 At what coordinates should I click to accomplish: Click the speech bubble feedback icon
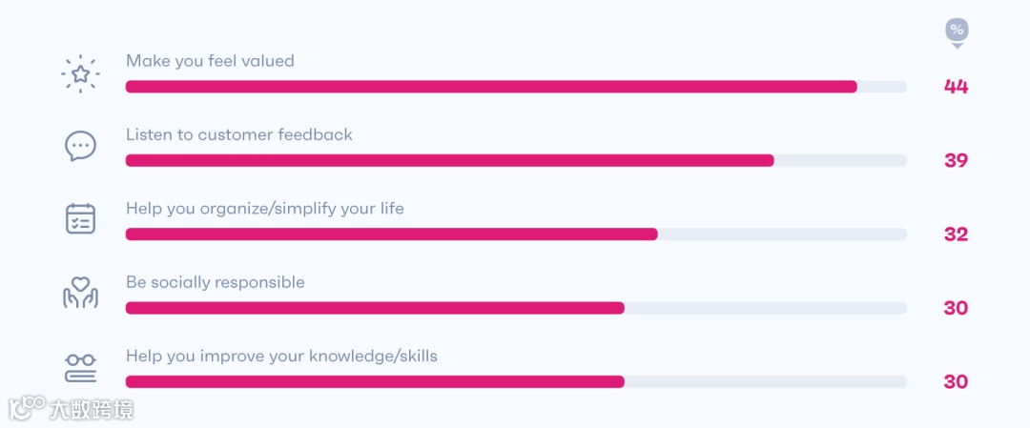[80, 146]
